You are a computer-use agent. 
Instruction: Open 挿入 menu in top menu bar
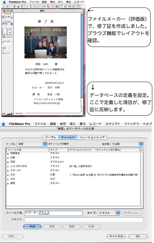pyautogui.click(x=60, y=2)
